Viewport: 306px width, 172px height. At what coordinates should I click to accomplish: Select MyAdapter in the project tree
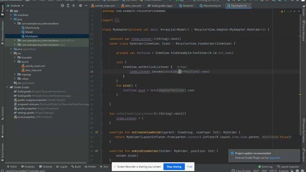[30, 36]
